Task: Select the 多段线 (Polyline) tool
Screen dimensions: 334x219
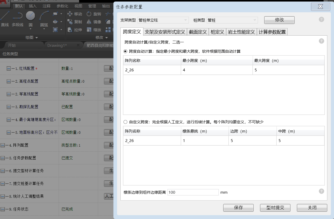Action: [x=17, y=18]
